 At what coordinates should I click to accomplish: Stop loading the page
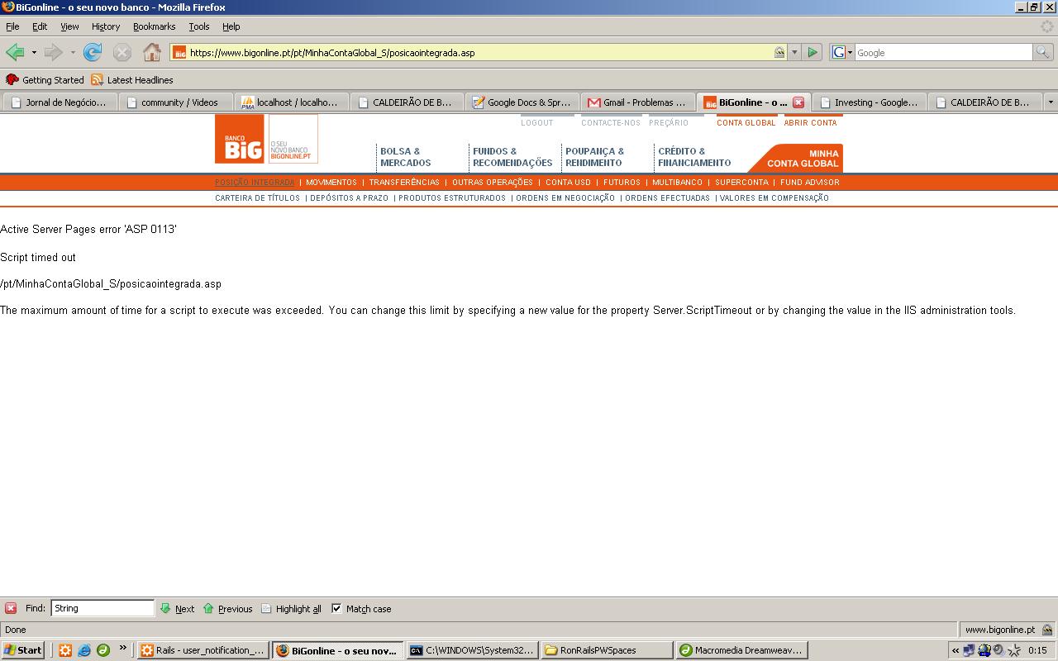point(122,52)
